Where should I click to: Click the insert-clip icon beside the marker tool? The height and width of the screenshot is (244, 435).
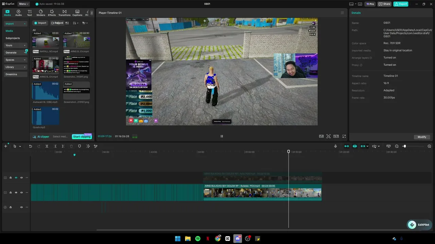pos(88,146)
